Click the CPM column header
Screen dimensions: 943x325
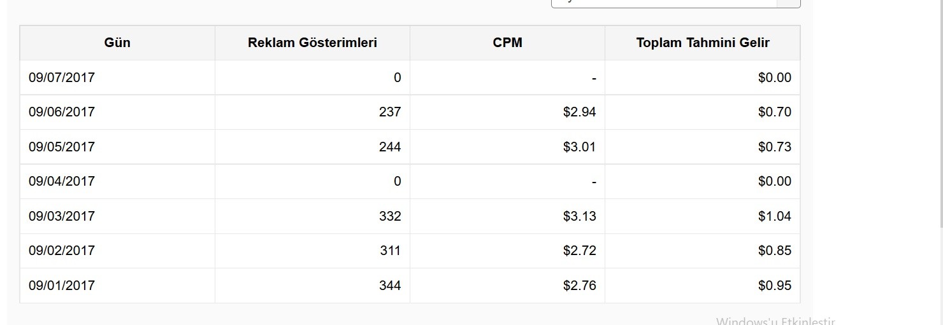[507, 43]
